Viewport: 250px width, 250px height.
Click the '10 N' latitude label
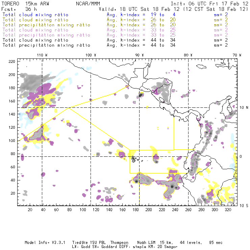(244, 108)
